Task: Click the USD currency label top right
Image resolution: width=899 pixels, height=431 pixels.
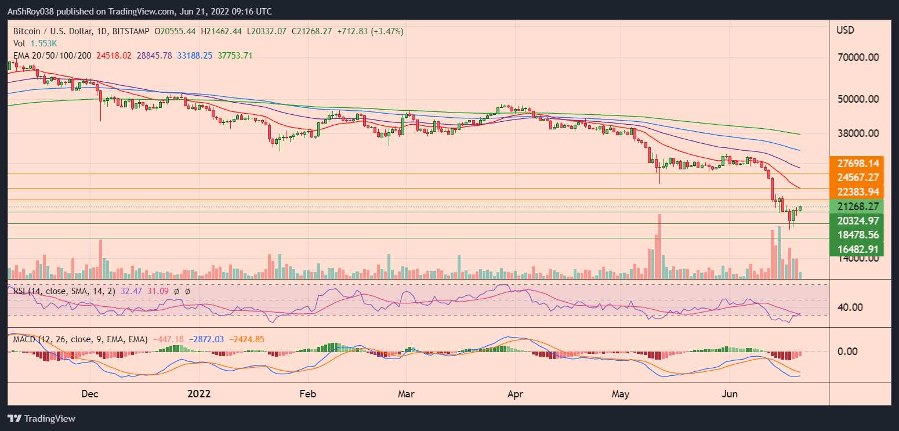Action: tap(846, 30)
